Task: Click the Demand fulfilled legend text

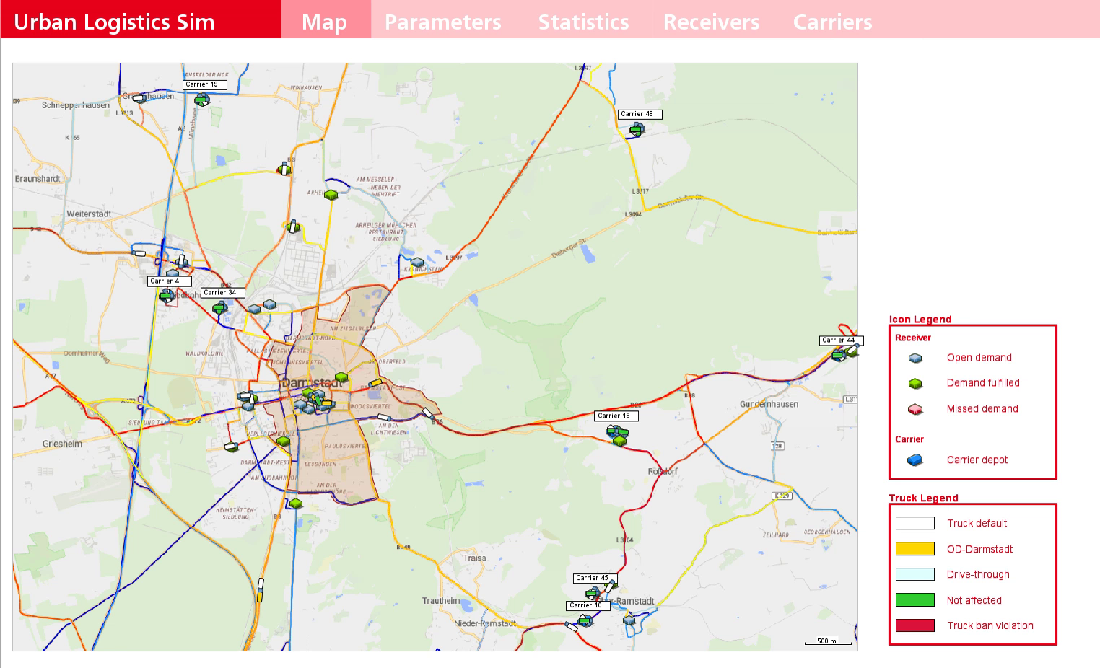Action: click(x=983, y=383)
